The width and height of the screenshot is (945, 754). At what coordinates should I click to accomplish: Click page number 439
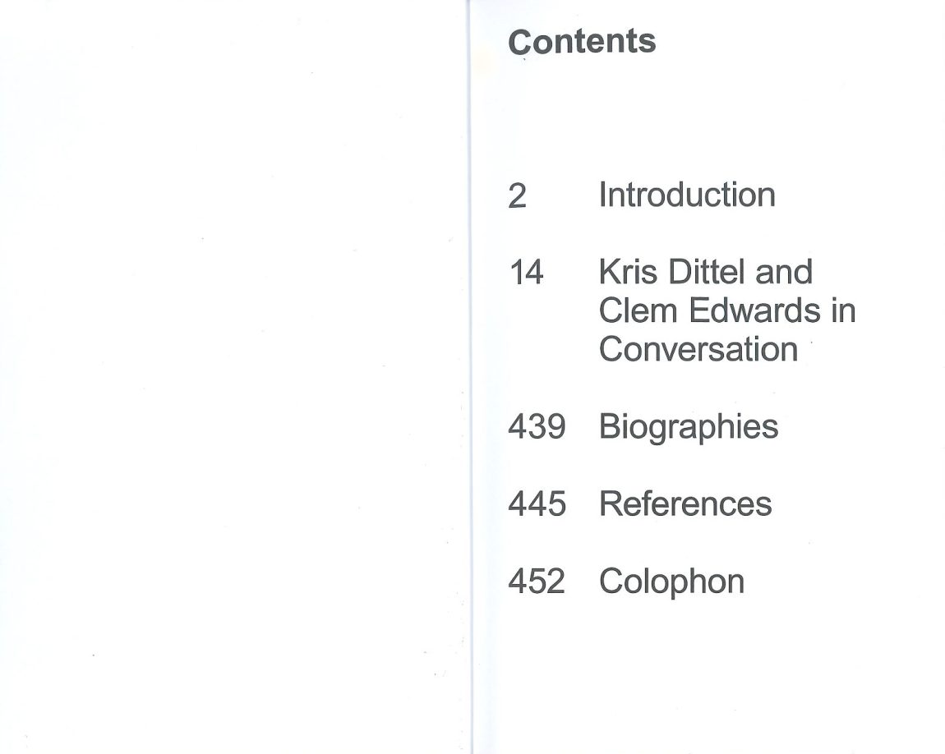[x=537, y=427]
